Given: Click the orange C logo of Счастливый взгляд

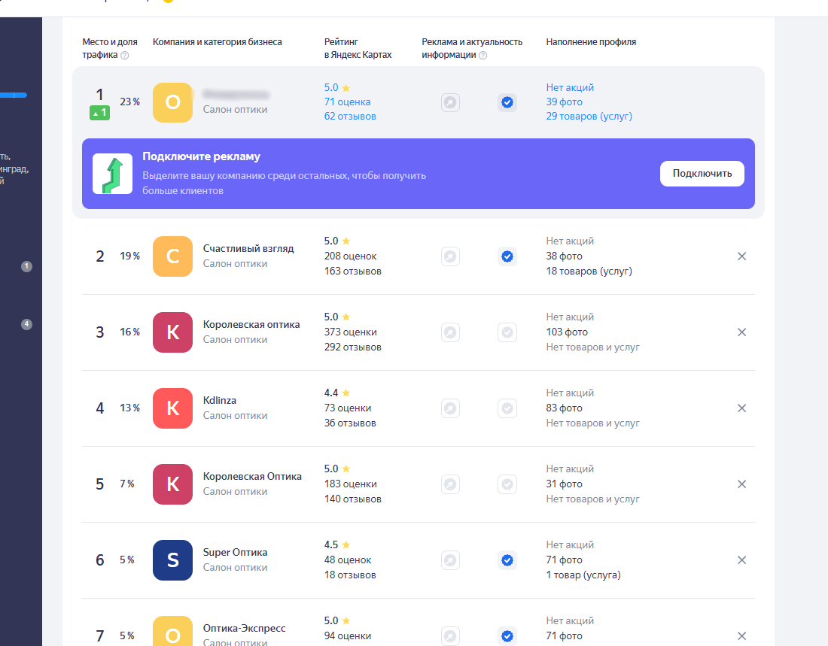Looking at the screenshot, I should click(x=172, y=256).
